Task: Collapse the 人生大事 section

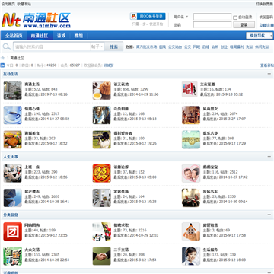Action: point(269,157)
